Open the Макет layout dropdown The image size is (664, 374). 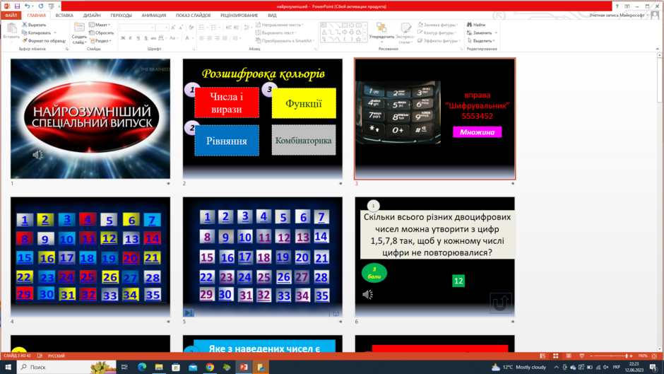[100, 25]
